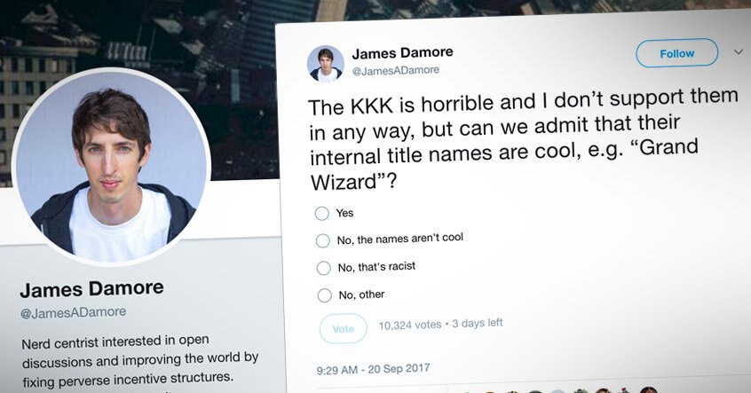Click the rightmost liker avatar below the tweet
Screen dimensions: 751x393
pyautogui.click(x=649, y=389)
